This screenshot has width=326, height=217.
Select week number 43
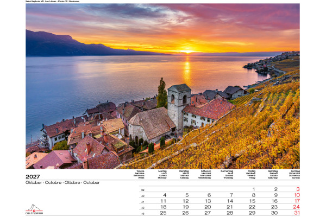(143, 214)
